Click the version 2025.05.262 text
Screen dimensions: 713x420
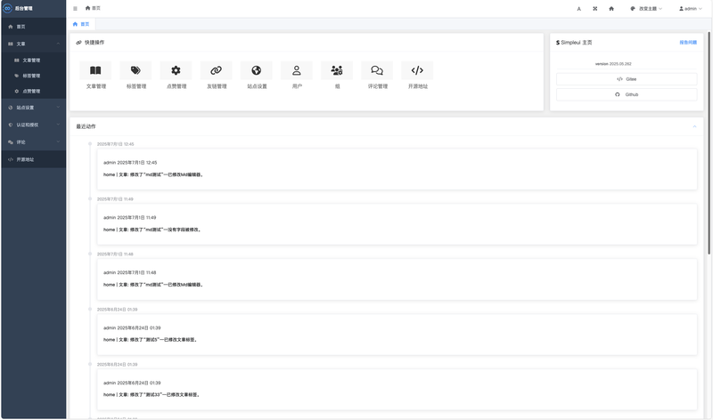[x=613, y=64]
